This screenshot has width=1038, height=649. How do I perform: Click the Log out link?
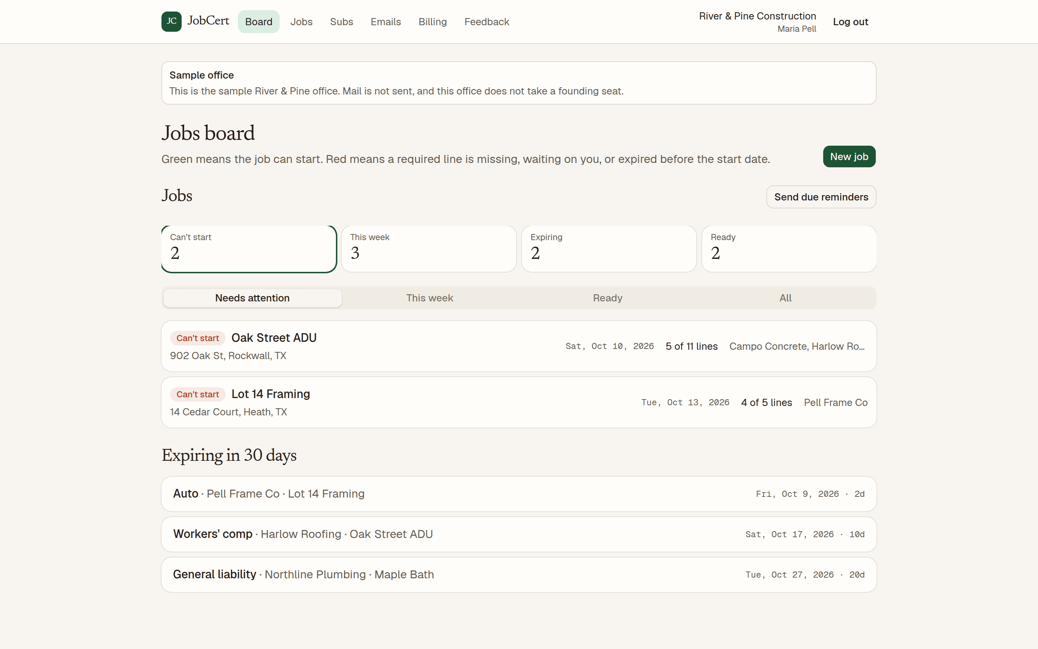[x=850, y=22]
